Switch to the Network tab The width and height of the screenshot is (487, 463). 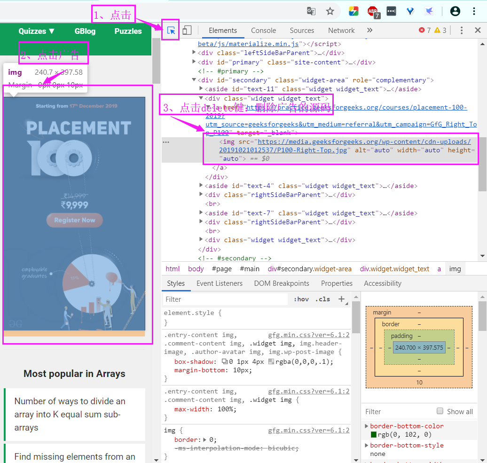[x=341, y=31]
